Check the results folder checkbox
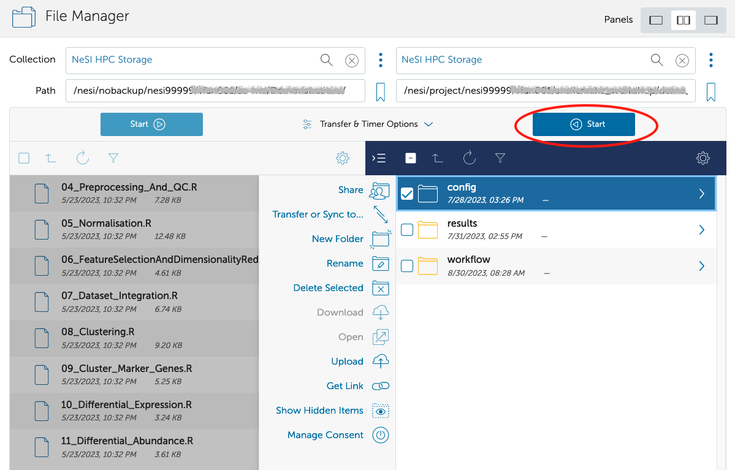The width and height of the screenshot is (735, 470). coord(406,230)
